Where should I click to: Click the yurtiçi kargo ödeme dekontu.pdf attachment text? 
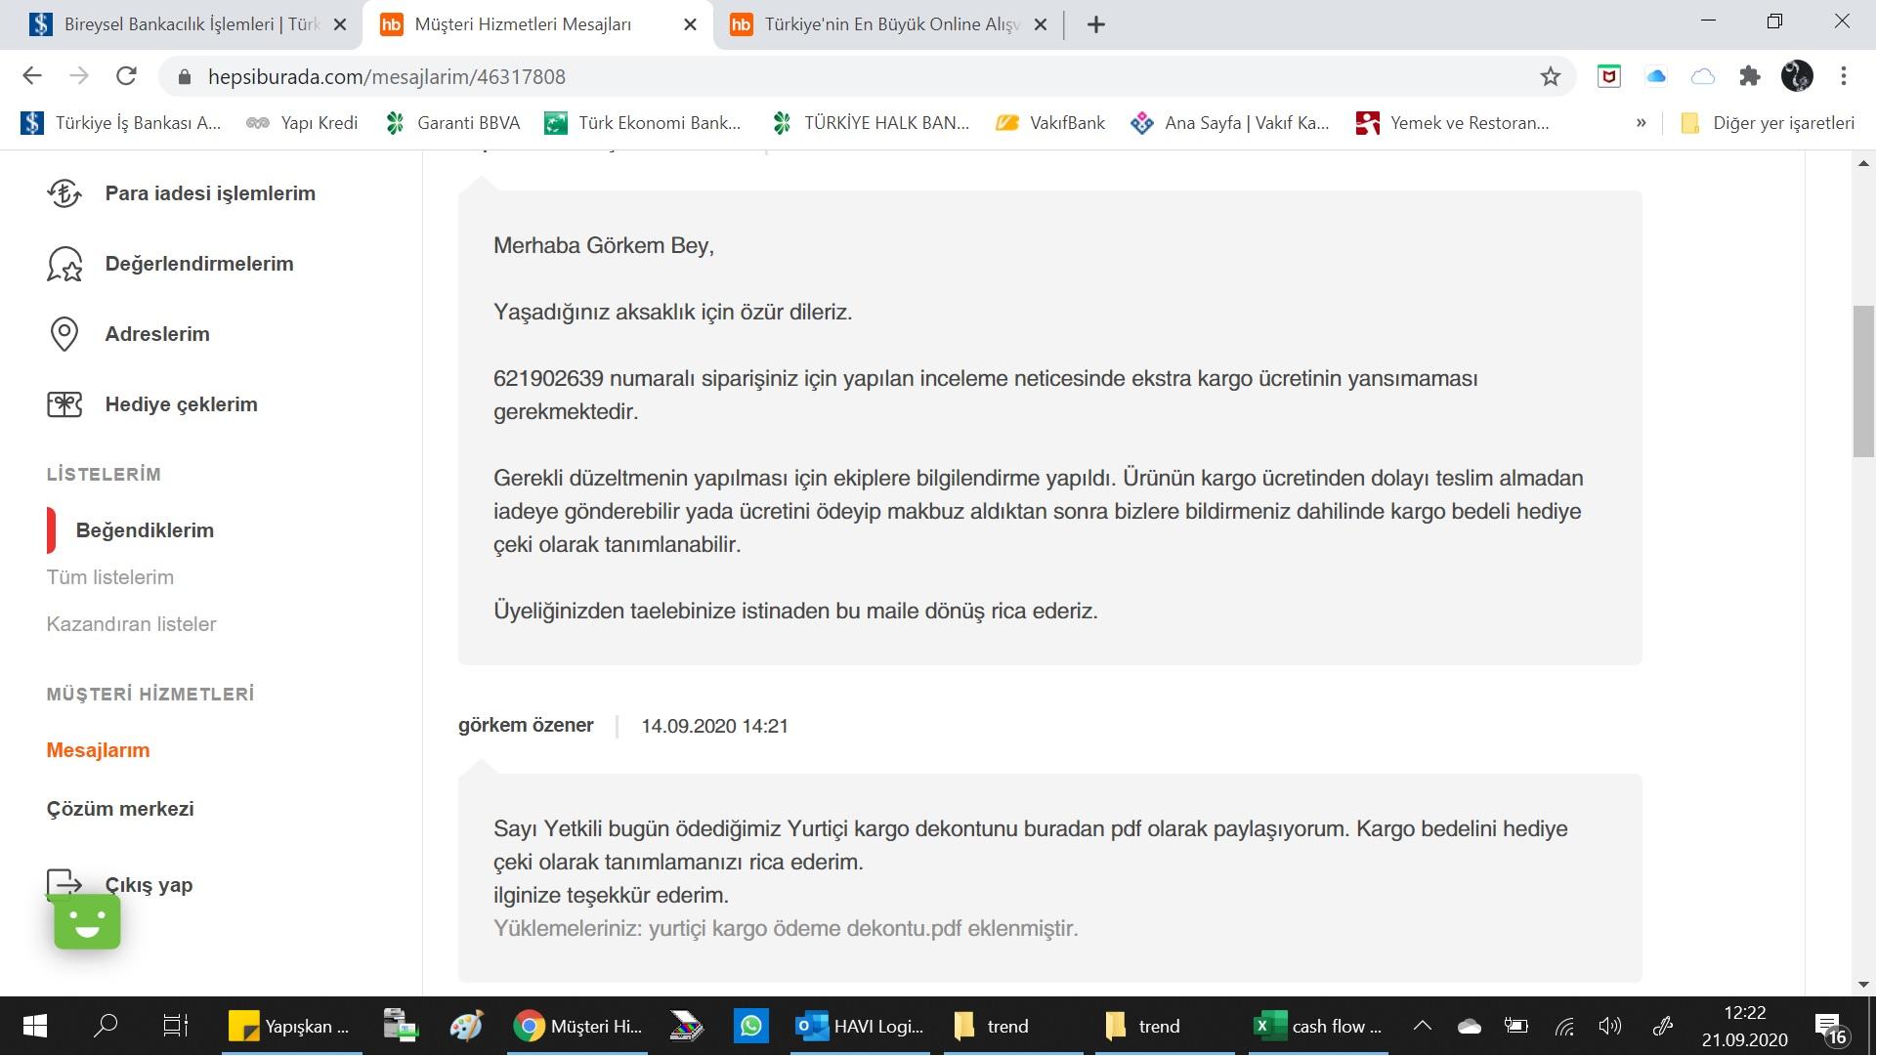(806, 928)
